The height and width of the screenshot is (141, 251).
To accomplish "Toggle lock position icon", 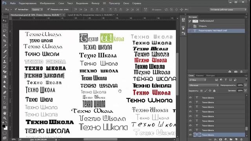I will tap(210, 91).
